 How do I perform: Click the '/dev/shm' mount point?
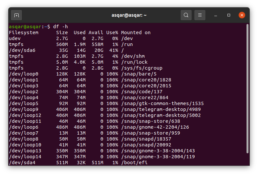click(133, 56)
